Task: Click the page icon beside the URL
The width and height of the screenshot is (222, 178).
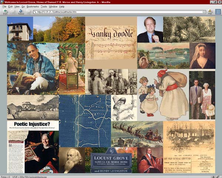Action: point(35,12)
